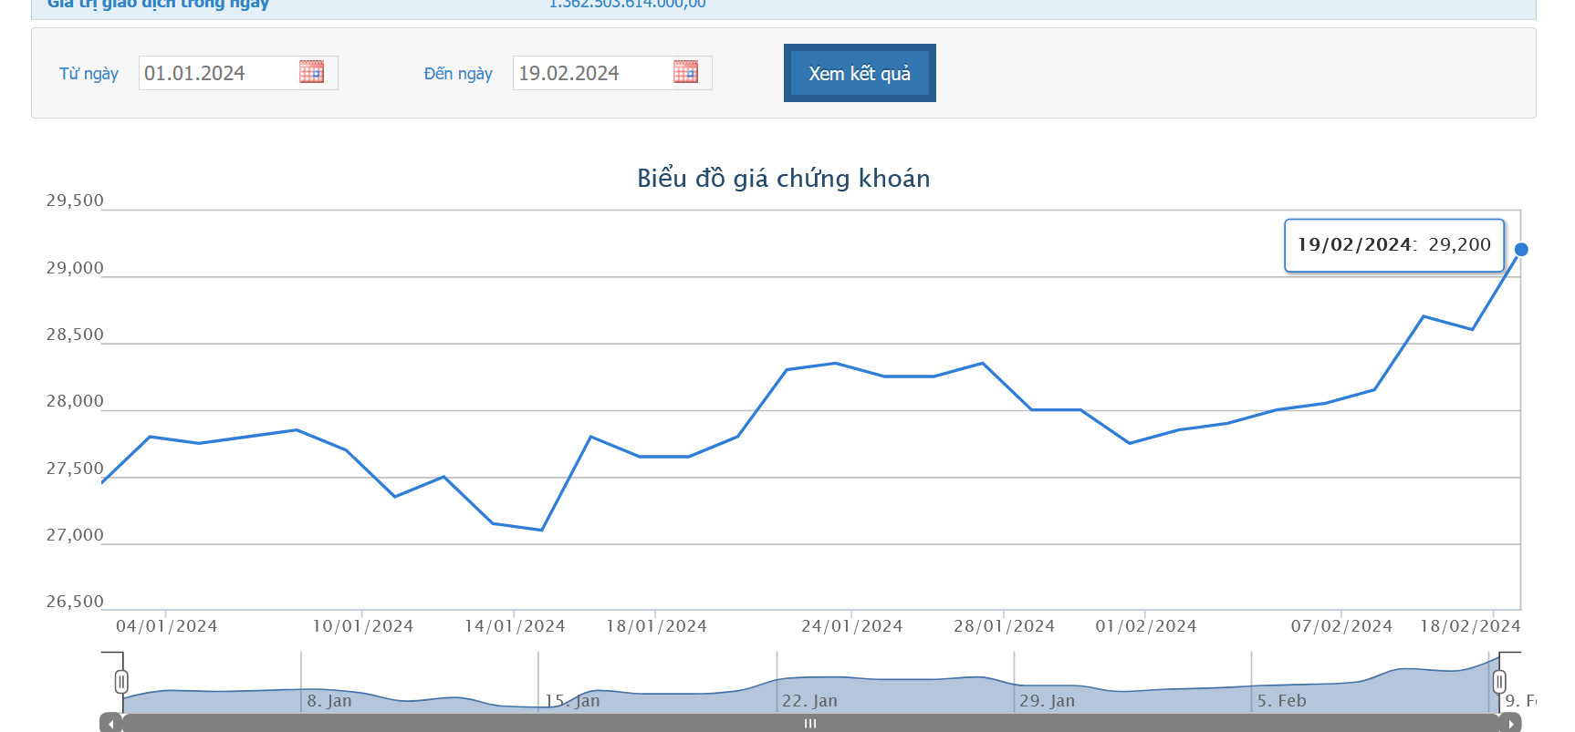Click the Từ ngày label
The height and width of the screenshot is (732, 1575).
[89, 74]
